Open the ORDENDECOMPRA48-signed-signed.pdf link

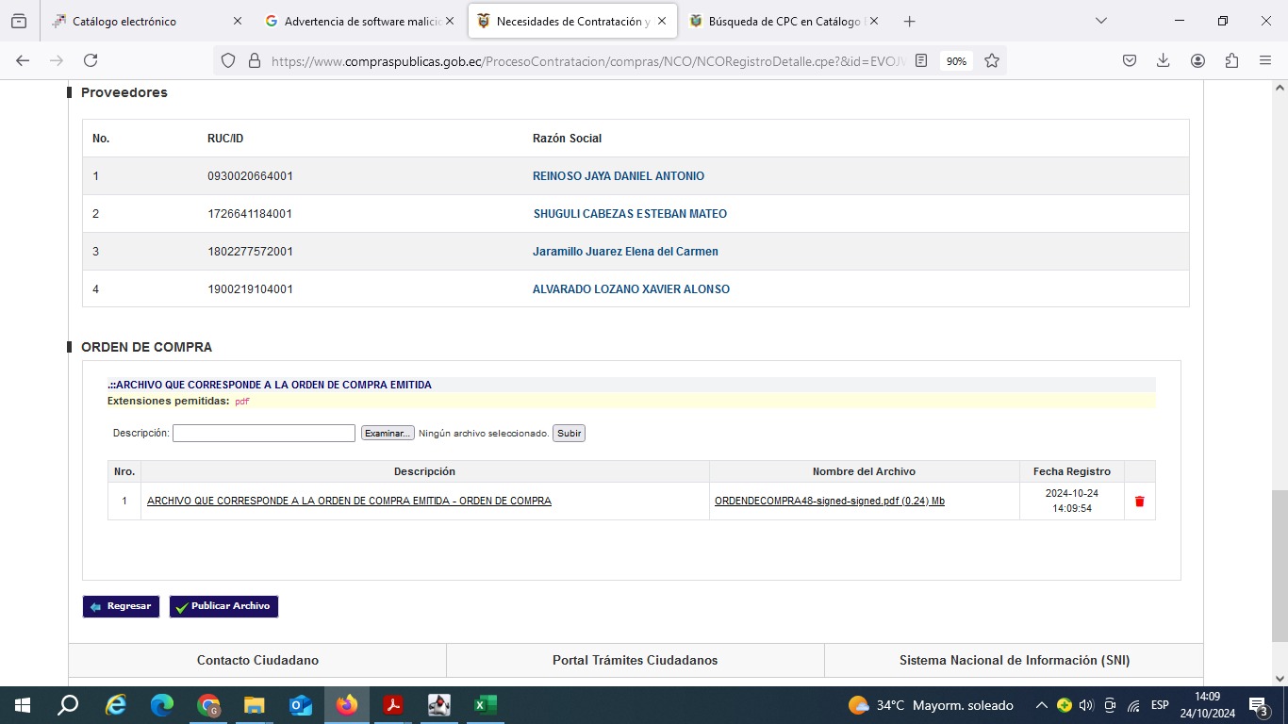(x=829, y=502)
